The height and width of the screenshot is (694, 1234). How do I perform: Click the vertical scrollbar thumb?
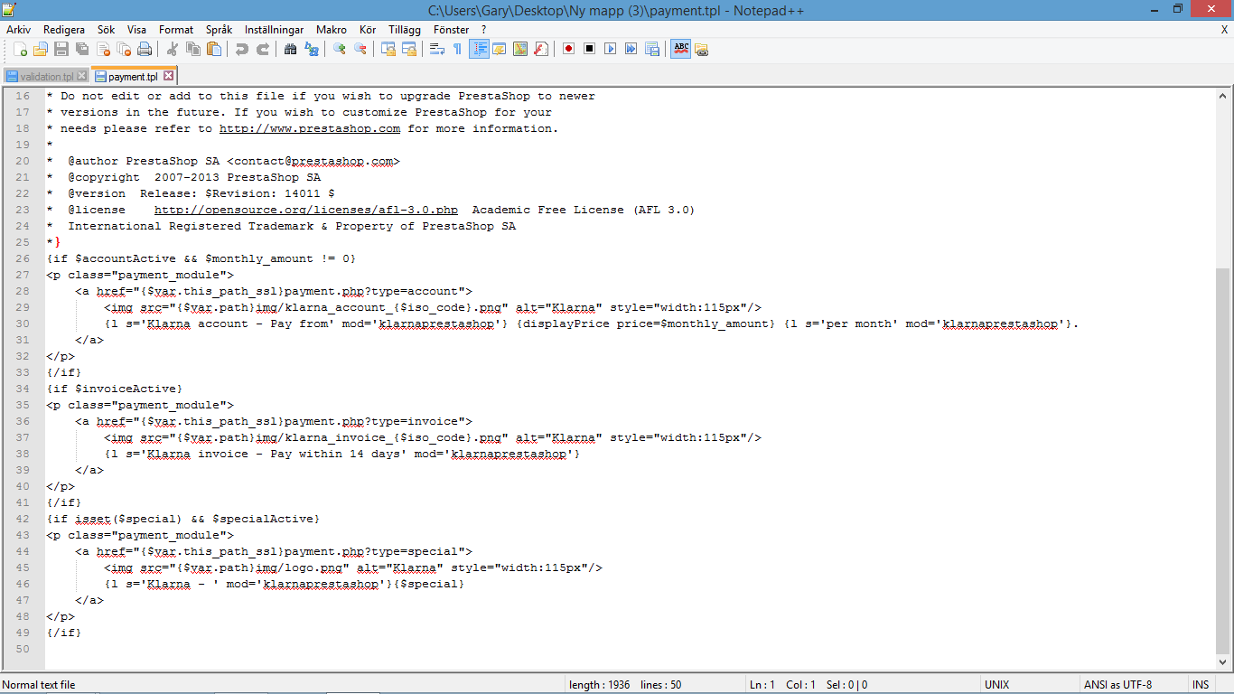[1225, 459]
